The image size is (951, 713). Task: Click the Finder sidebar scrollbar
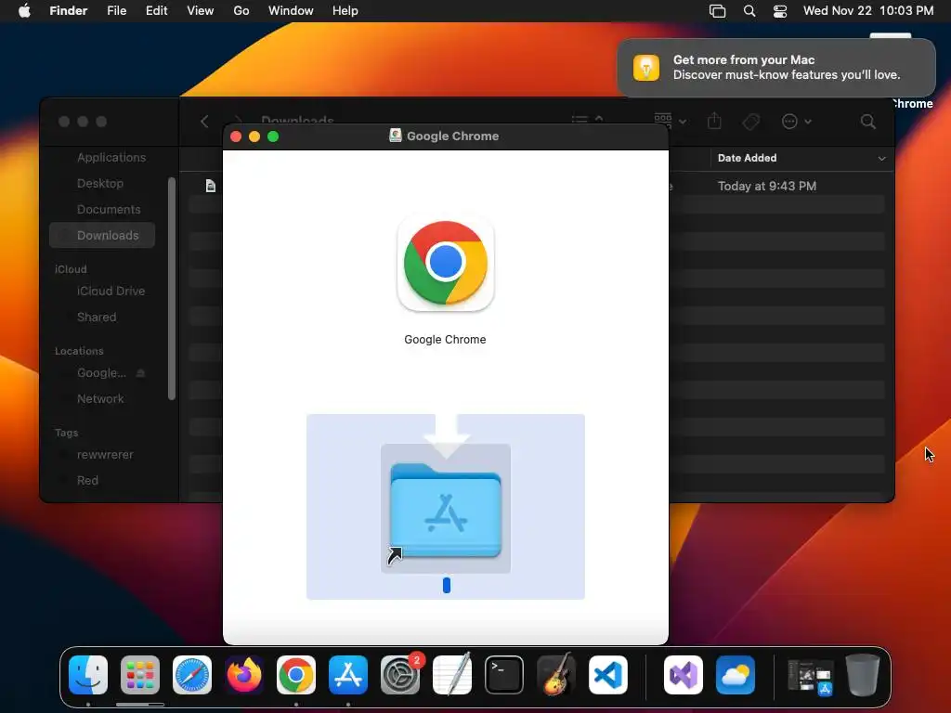172,289
